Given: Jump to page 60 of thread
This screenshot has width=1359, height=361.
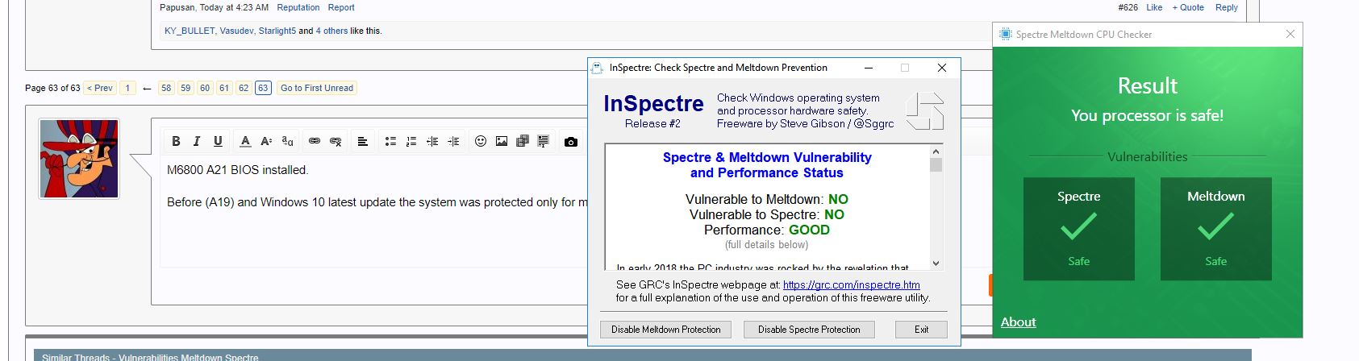Looking at the screenshot, I should click(205, 88).
